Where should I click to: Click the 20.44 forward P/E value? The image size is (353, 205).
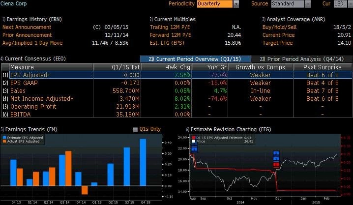point(234,35)
